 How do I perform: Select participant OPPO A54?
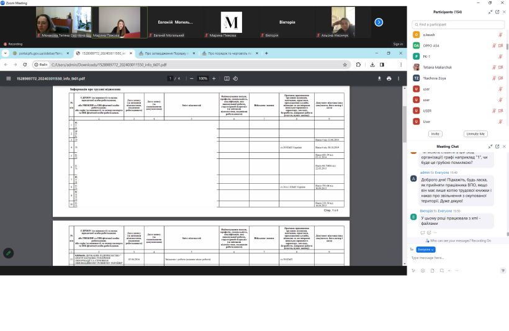457,45
